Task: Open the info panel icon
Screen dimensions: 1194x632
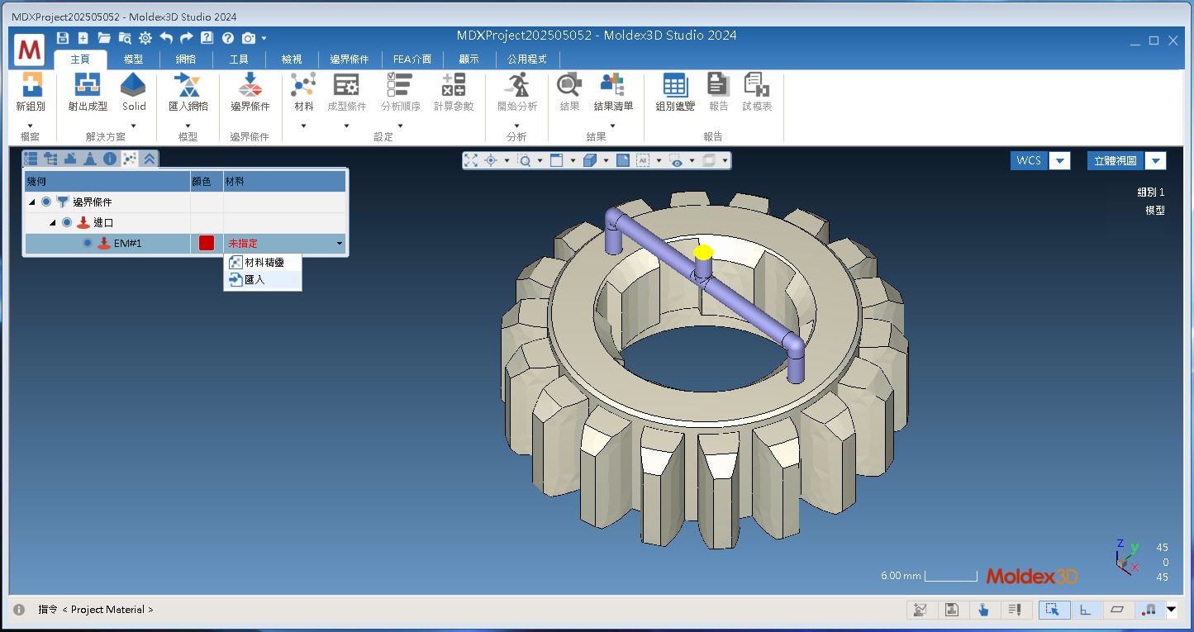Action: 110,159
